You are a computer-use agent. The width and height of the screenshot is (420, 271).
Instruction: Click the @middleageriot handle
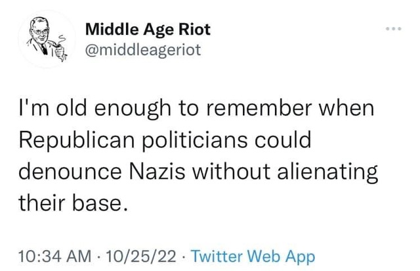143,50
